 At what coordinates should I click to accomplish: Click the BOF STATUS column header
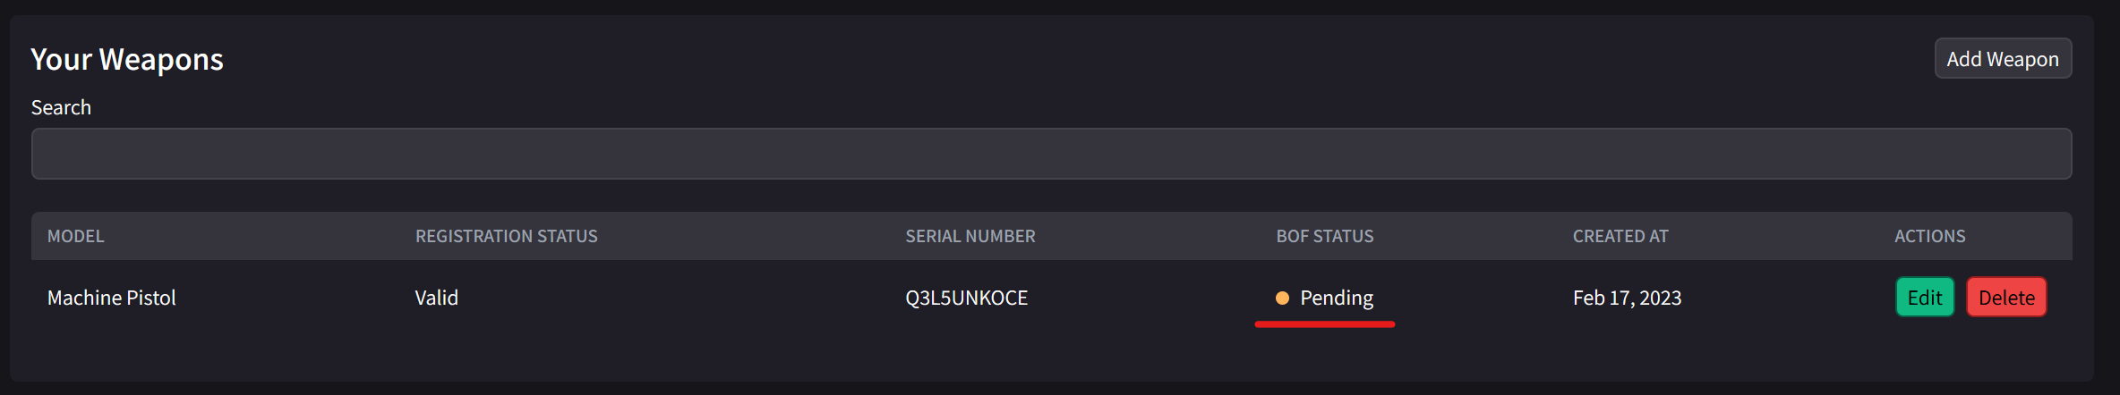[1324, 236]
